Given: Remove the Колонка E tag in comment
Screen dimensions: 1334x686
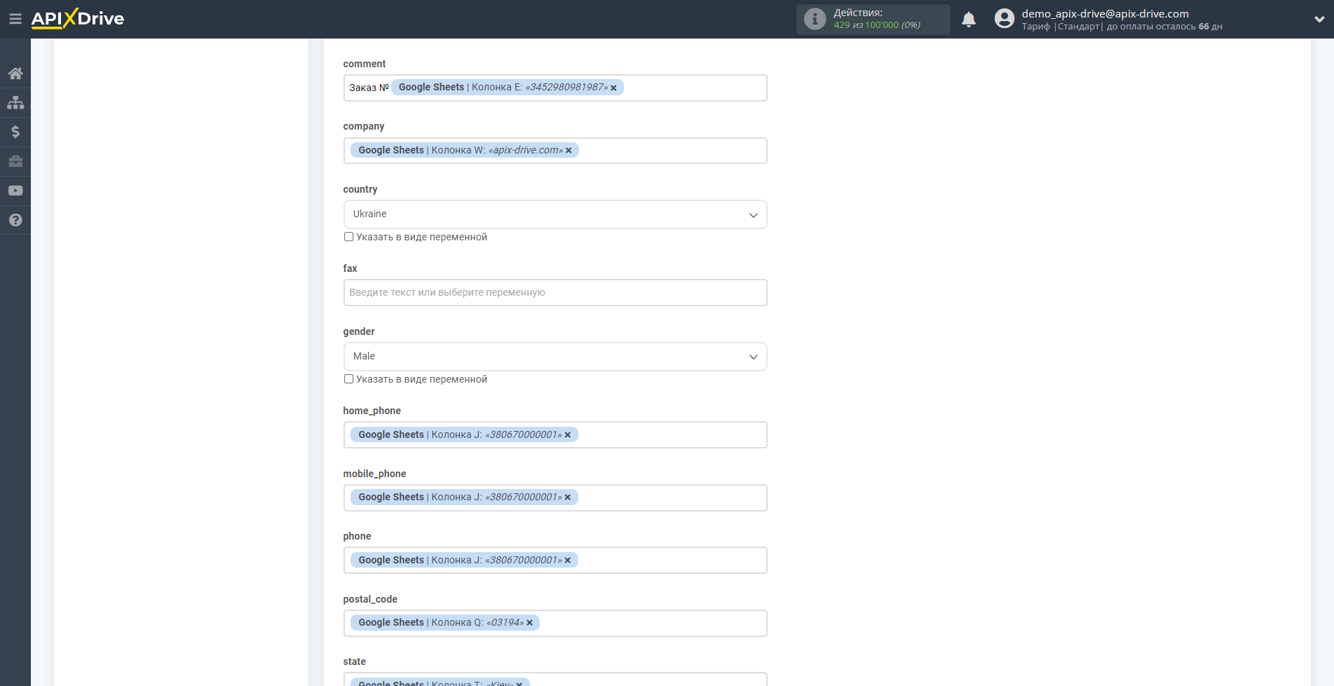Looking at the screenshot, I should [613, 88].
